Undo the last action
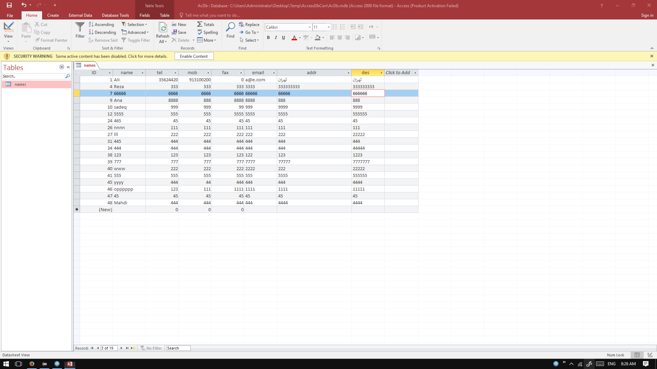Image resolution: width=657 pixels, height=369 pixels. pyautogui.click(x=24, y=5)
